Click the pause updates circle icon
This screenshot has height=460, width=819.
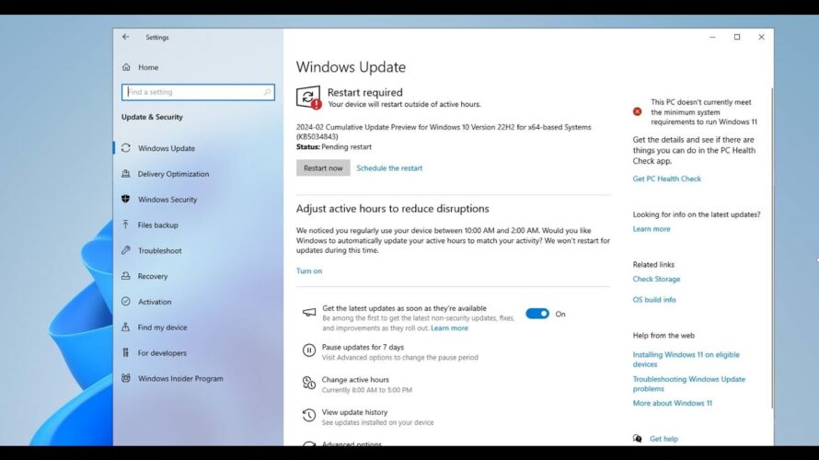(x=309, y=351)
